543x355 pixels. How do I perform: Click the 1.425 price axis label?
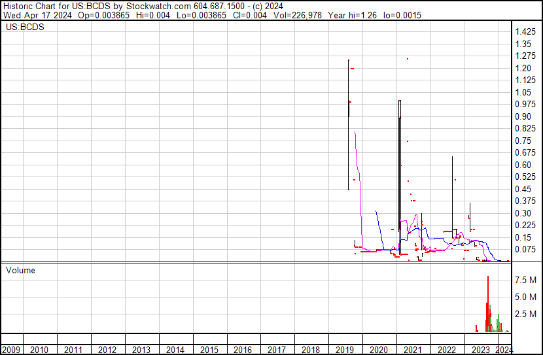click(x=525, y=32)
